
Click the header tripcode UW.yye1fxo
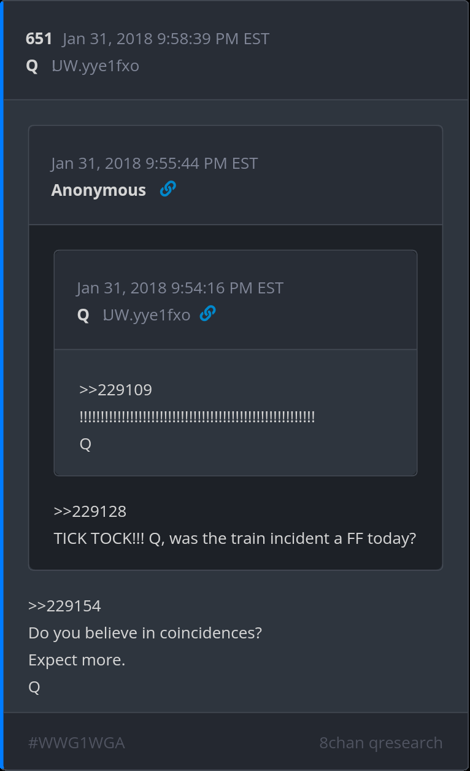(95, 66)
